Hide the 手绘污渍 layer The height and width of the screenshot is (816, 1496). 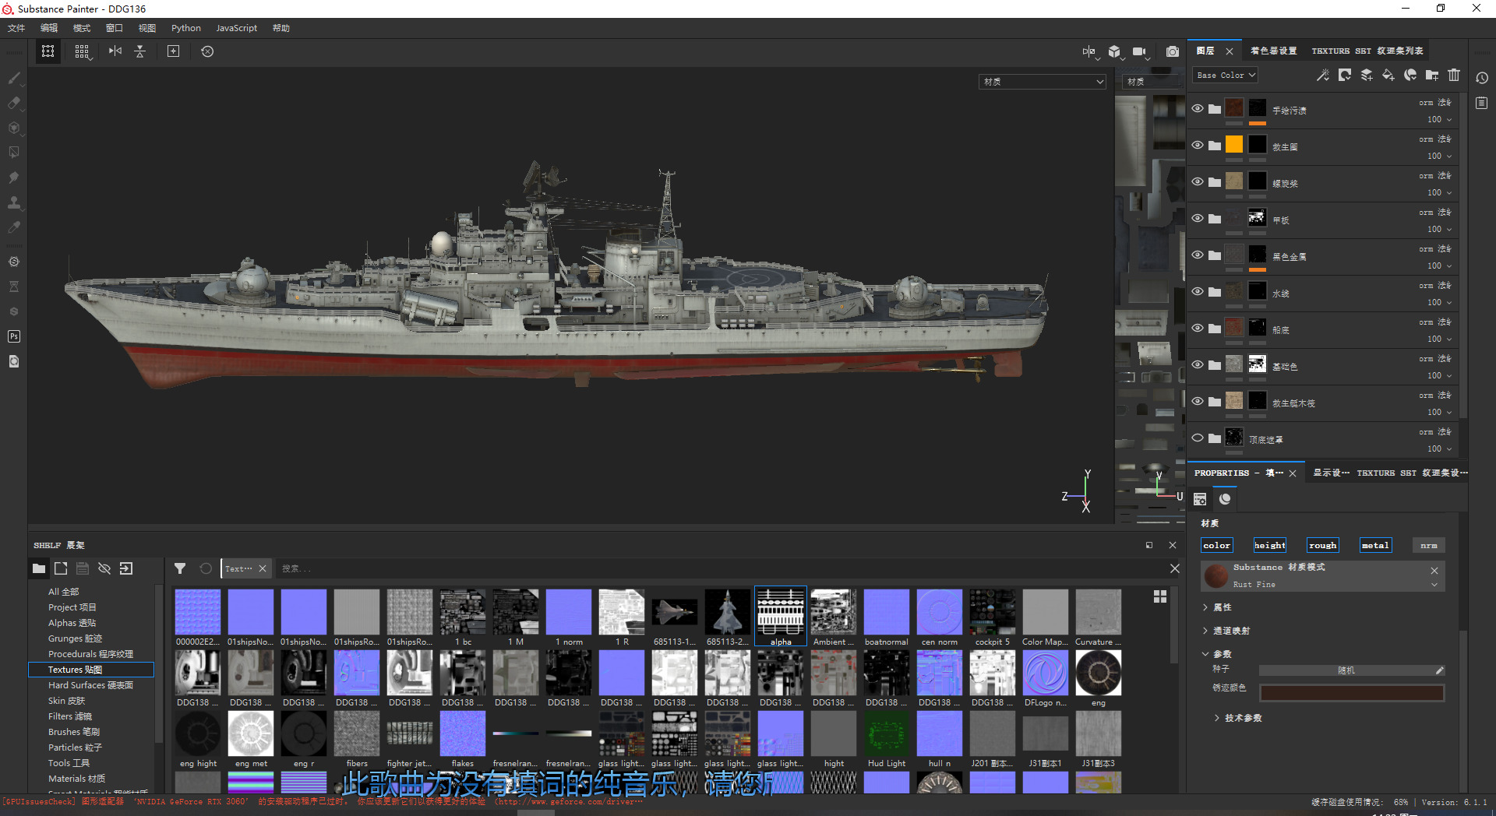point(1198,108)
